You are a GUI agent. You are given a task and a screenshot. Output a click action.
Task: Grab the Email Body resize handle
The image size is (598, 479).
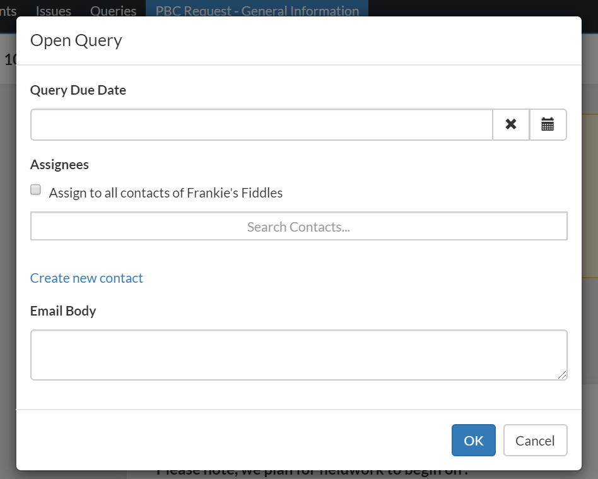pyautogui.click(x=563, y=376)
